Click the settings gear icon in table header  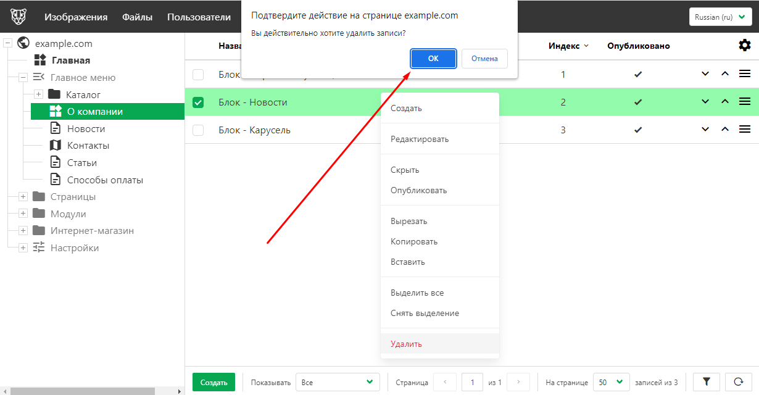pyautogui.click(x=745, y=45)
